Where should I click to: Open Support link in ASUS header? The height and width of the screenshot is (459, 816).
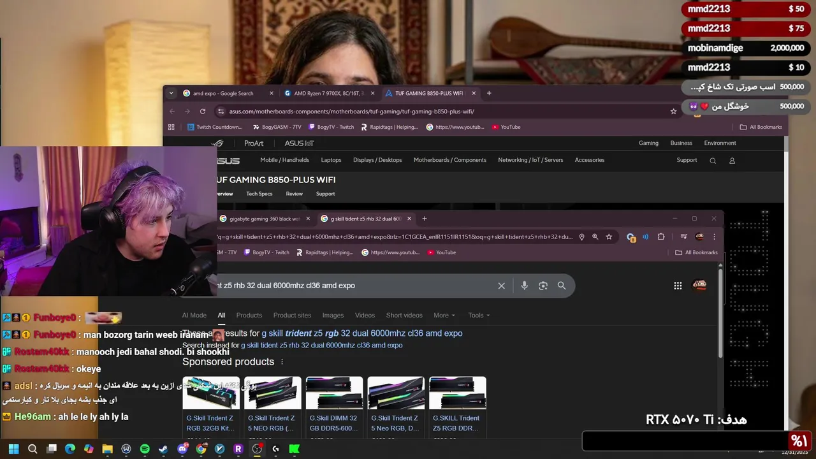click(x=687, y=160)
